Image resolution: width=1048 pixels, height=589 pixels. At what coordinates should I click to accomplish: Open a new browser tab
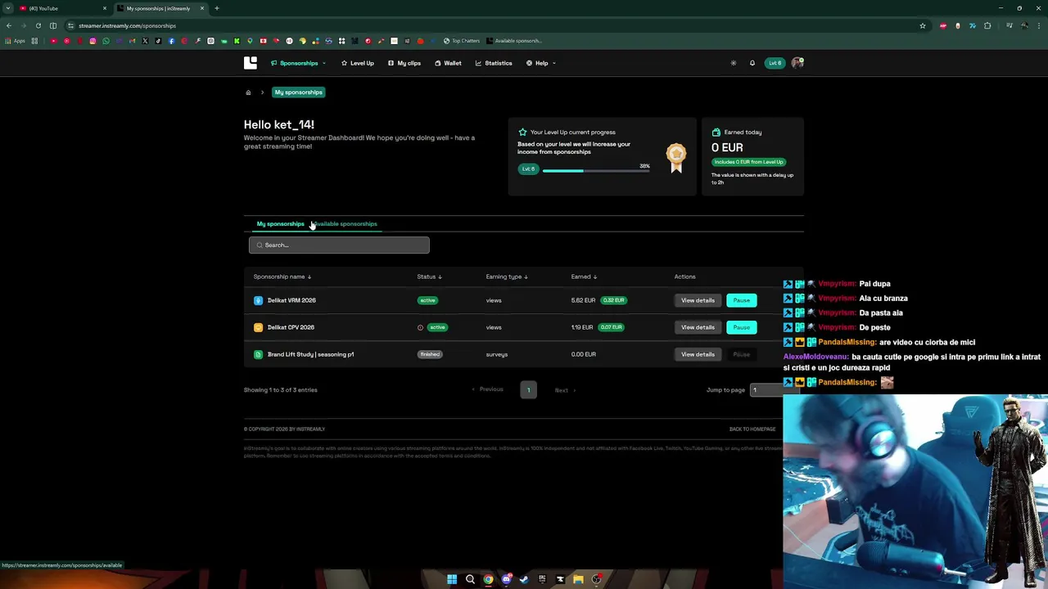[x=217, y=8]
